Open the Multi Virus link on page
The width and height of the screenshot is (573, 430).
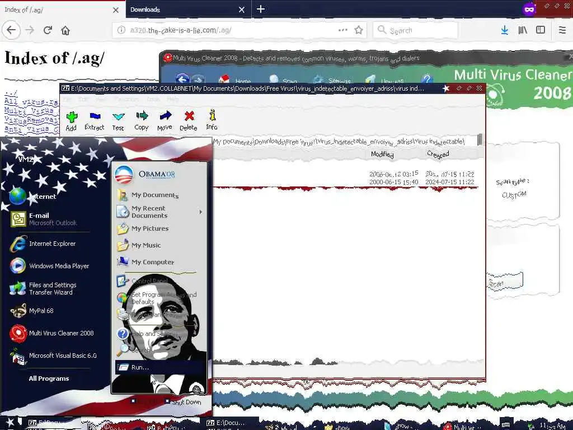[x=31, y=110]
